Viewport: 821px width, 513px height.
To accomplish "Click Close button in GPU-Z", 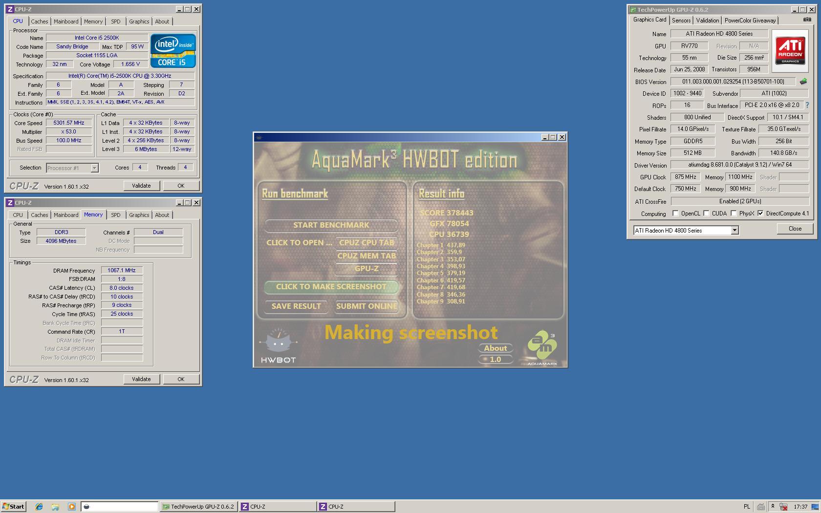I will (795, 229).
